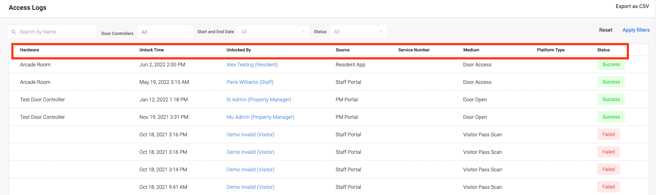656x195 pixels.
Task: Click Export as CSV
Action: tap(632, 7)
